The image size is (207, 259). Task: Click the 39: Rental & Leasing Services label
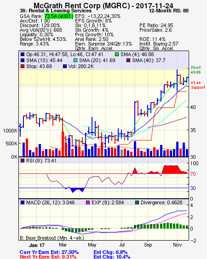pos(56,11)
